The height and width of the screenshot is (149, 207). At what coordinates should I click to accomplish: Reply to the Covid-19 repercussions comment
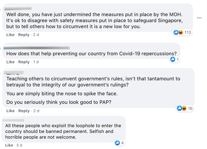[x=24, y=62]
